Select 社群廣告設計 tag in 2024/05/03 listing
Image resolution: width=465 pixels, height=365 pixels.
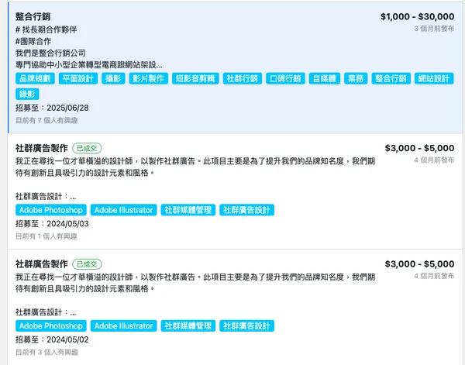[246, 210]
